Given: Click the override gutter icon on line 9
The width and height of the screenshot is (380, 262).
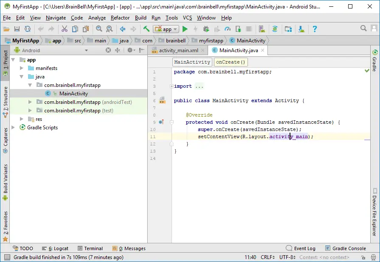Looking at the screenshot, I should (x=161, y=122).
